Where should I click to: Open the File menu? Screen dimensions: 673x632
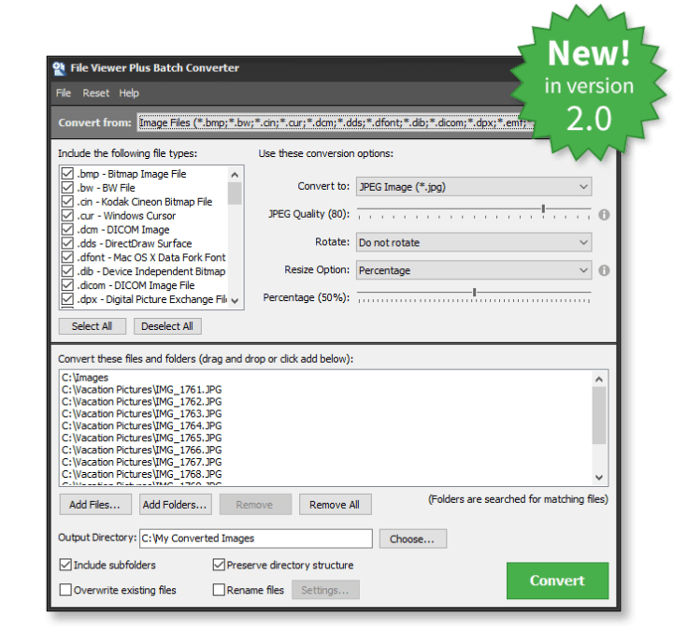(x=64, y=93)
